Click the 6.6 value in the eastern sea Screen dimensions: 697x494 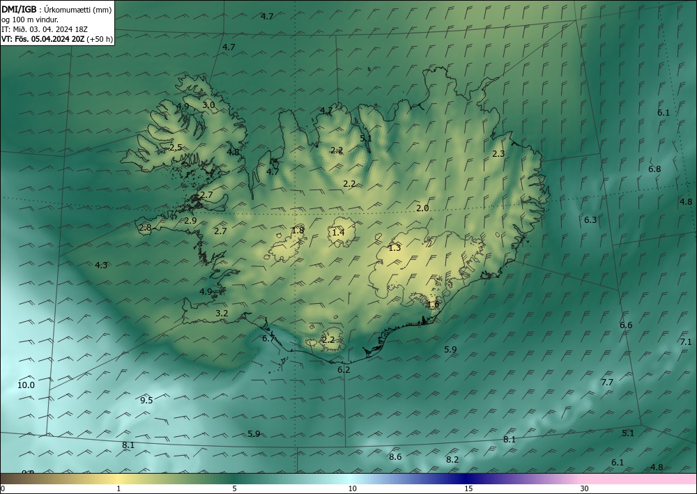click(x=626, y=325)
